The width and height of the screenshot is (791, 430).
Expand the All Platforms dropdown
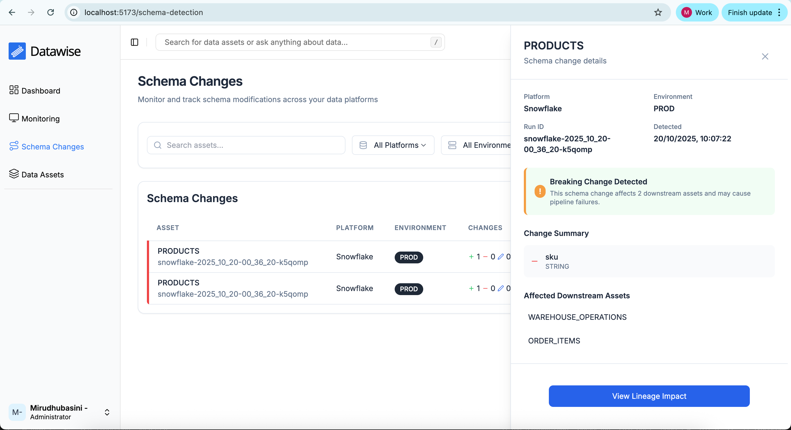[393, 145]
